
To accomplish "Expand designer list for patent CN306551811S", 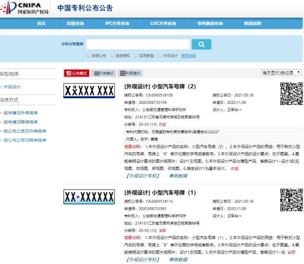I will [240, 216].
